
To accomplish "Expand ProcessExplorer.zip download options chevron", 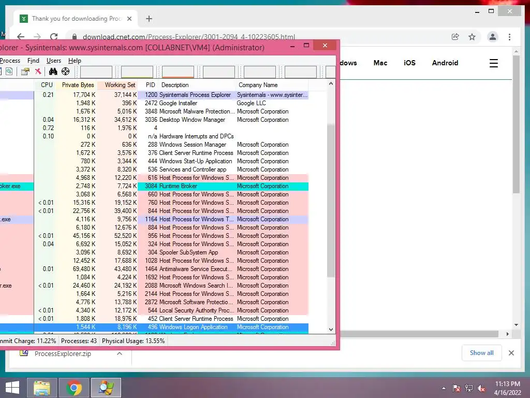I will pyautogui.click(x=120, y=353).
